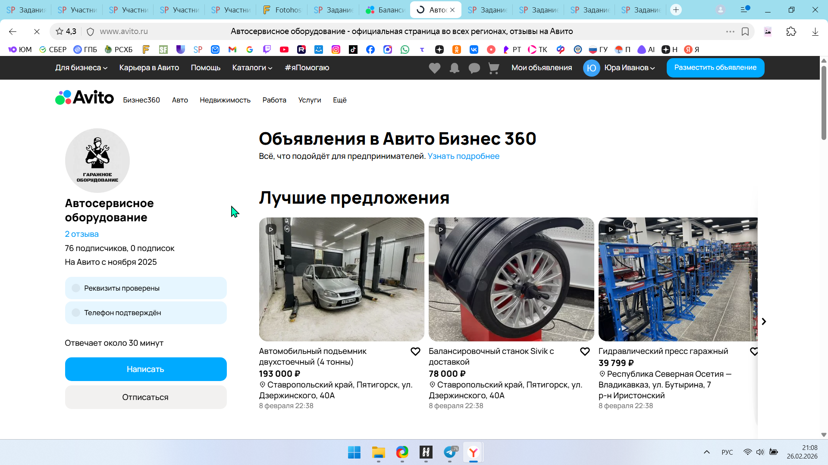Open the hydraulic press listing photo

pyautogui.click(x=677, y=279)
